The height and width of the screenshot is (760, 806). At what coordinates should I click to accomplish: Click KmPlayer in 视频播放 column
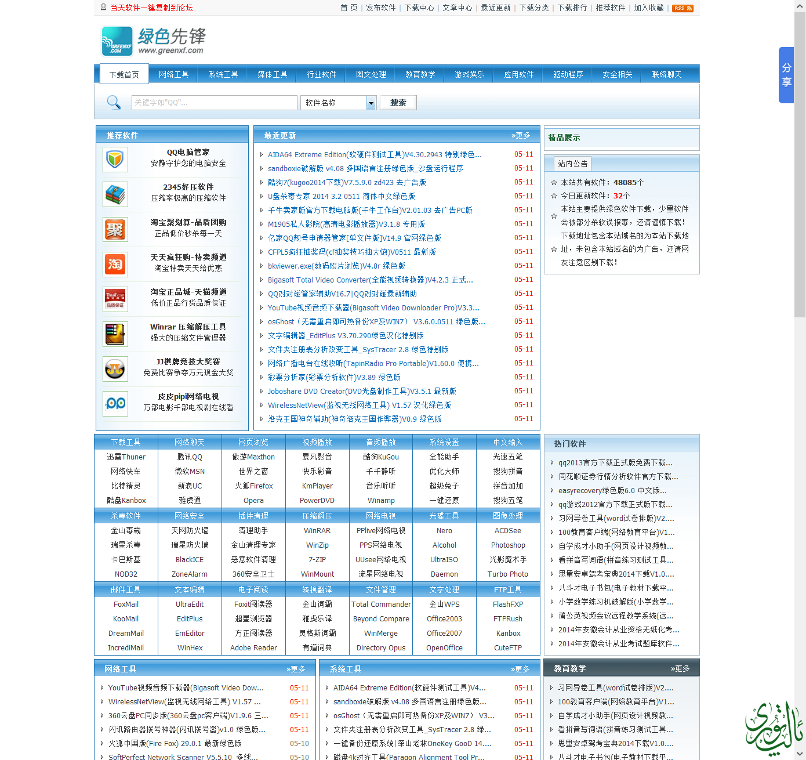[317, 486]
